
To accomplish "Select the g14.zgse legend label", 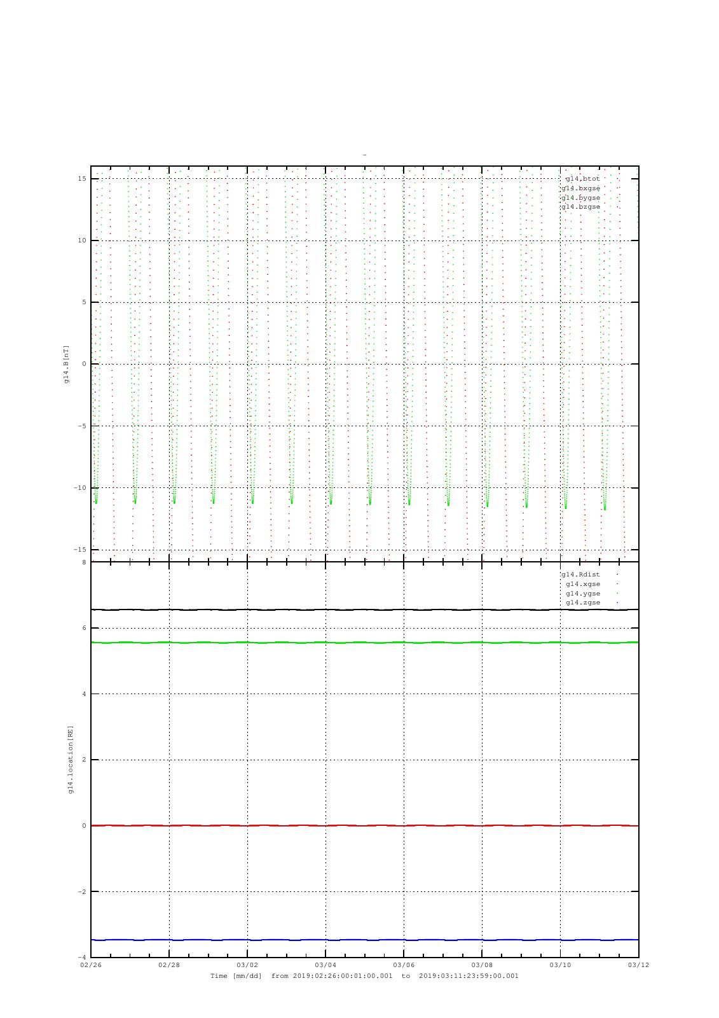I will (x=582, y=603).
